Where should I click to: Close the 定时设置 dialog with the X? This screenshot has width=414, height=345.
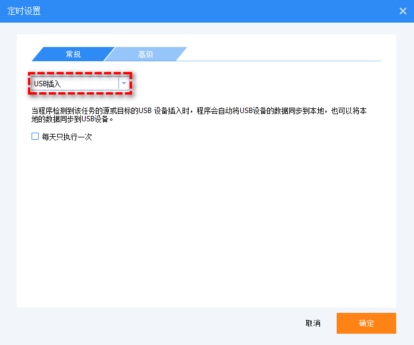click(402, 11)
